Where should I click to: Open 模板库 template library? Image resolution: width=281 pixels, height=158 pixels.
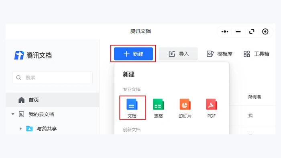point(219,54)
